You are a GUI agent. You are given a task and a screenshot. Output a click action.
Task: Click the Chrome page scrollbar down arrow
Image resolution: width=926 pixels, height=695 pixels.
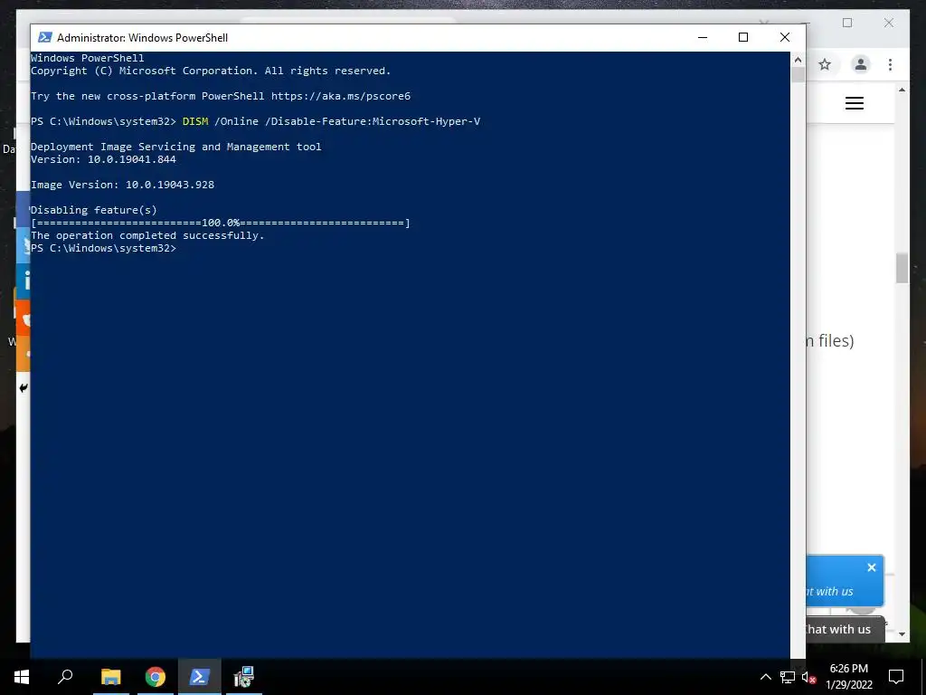902,634
